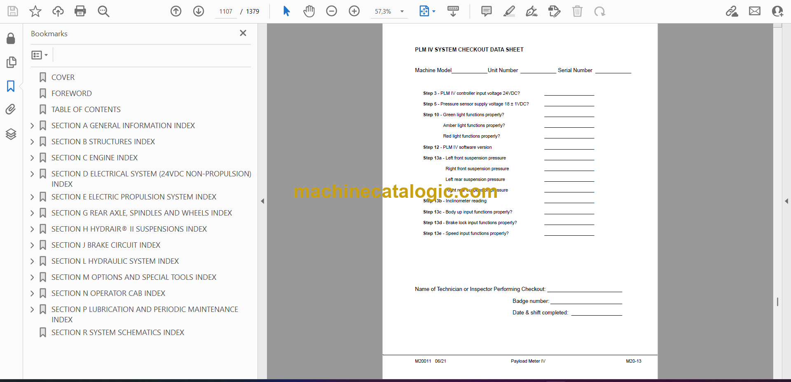Expand SECTION D ELECTRICAL SYSTEM bookmark
Screen dimensions: 791x382
[x=32, y=174]
